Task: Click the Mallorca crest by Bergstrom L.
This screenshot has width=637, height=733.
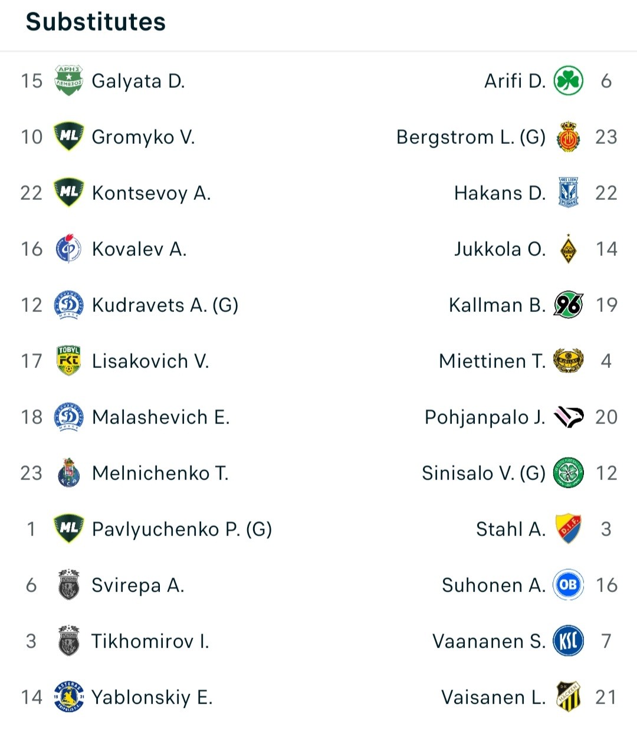Action: click(569, 137)
